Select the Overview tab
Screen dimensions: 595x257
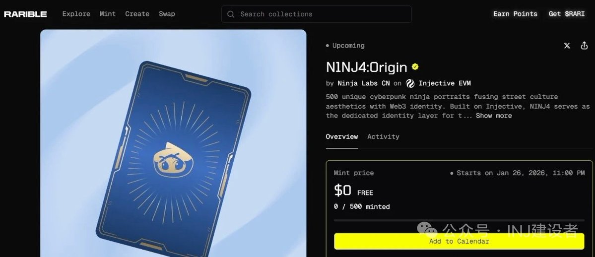(x=342, y=136)
